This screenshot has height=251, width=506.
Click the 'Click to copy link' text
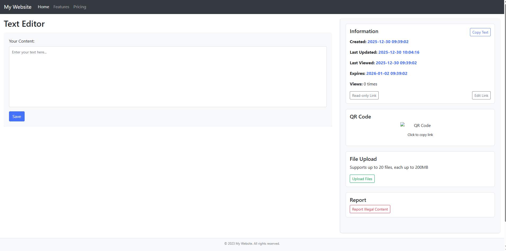coord(420,135)
